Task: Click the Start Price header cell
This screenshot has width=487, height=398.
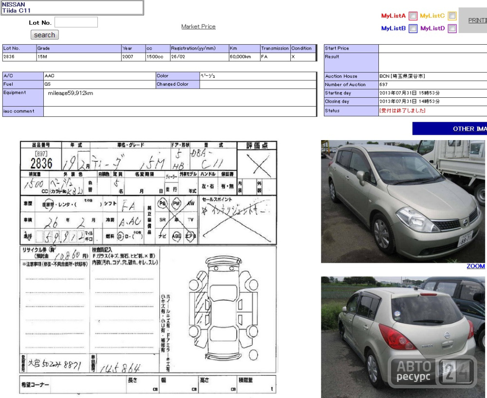Action: [351, 48]
